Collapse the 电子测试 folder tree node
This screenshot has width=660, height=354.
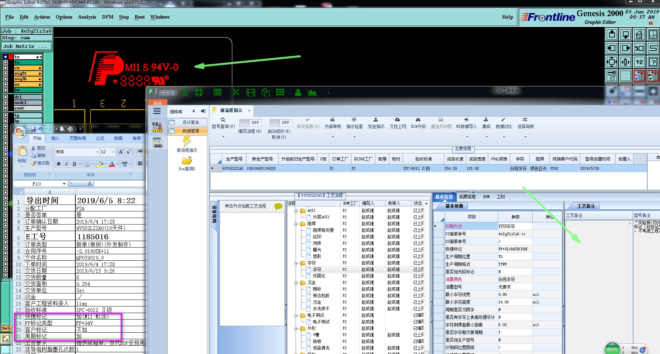(296, 315)
